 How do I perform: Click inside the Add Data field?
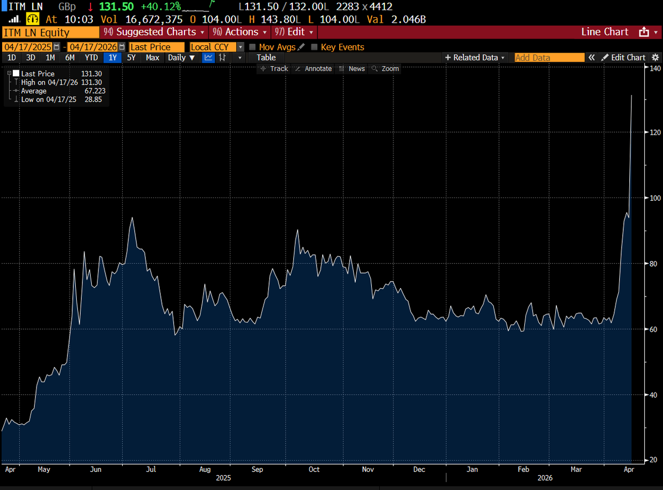(549, 58)
